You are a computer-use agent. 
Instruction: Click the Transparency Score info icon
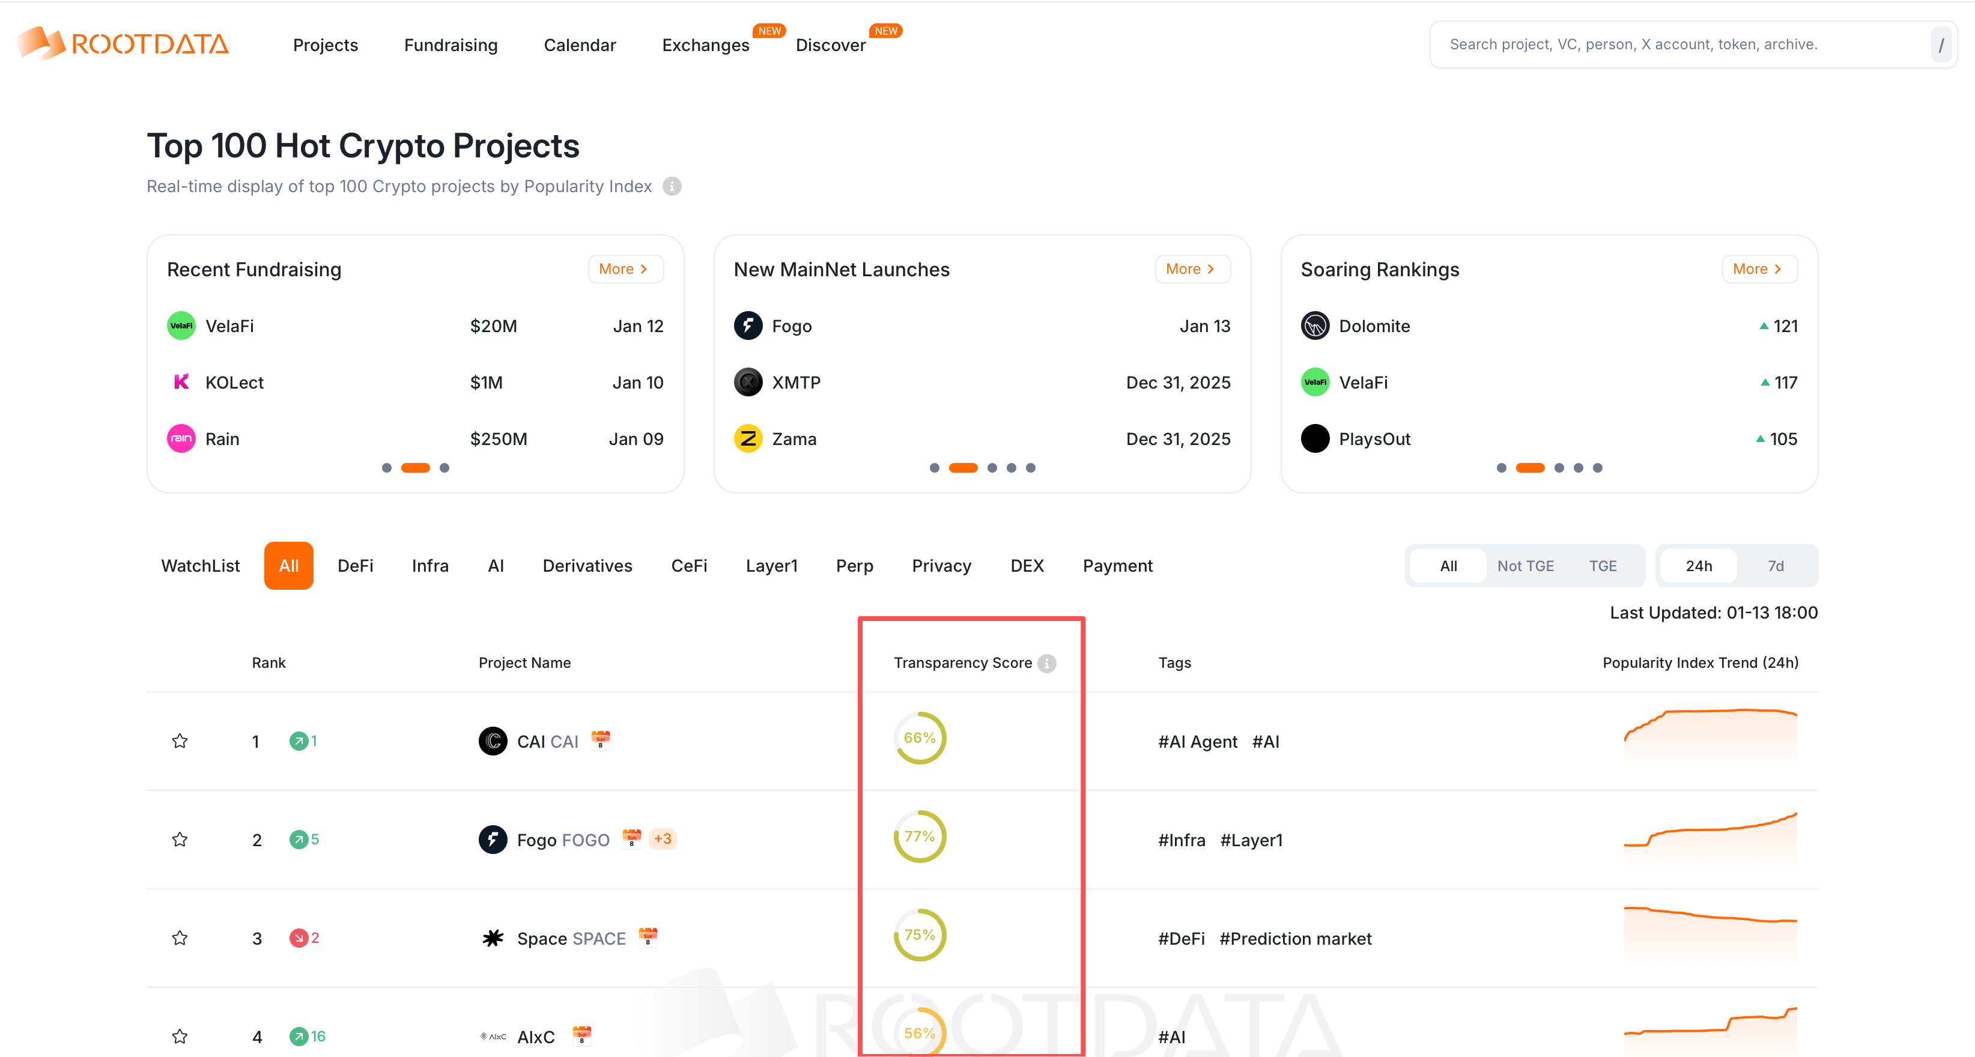click(x=1046, y=663)
